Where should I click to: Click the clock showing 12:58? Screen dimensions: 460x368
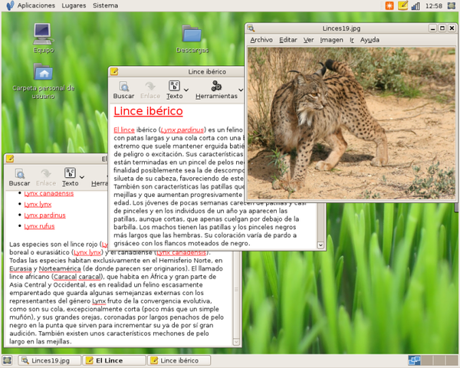click(x=434, y=6)
